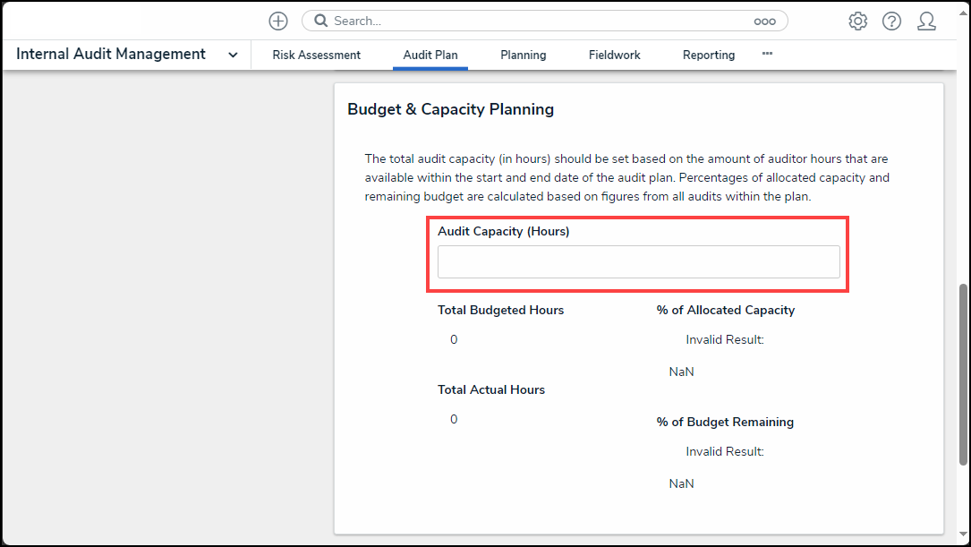Open the Internal Audit Management dropdown arrow
This screenshot has width=971, height=547.
233,55
